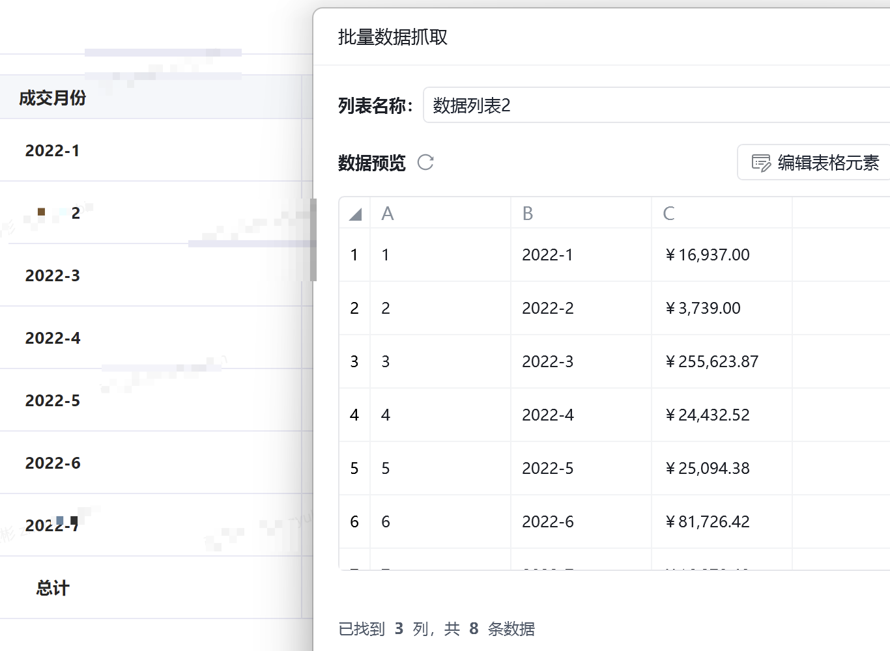Select all cells via table corner triangle

click(355, 213)
